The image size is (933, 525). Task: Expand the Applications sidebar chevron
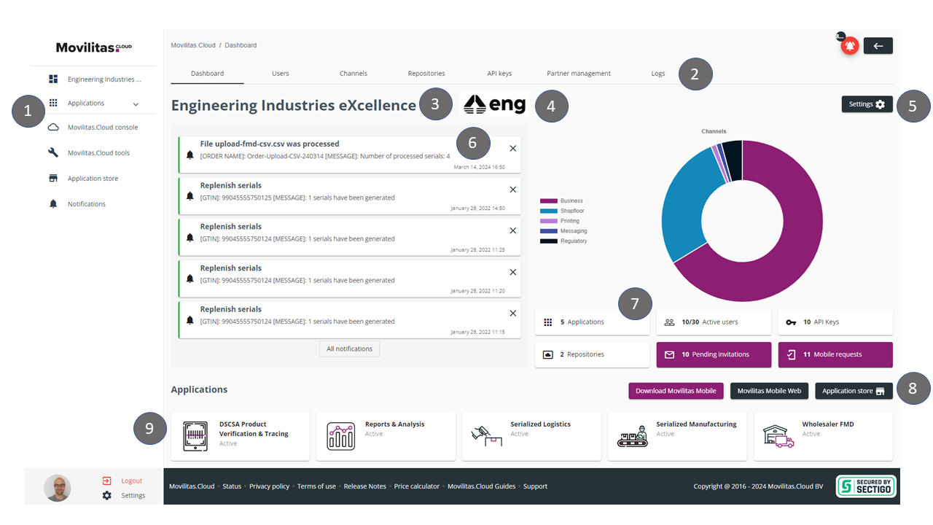pyautogui.click(x=136, y=104)
